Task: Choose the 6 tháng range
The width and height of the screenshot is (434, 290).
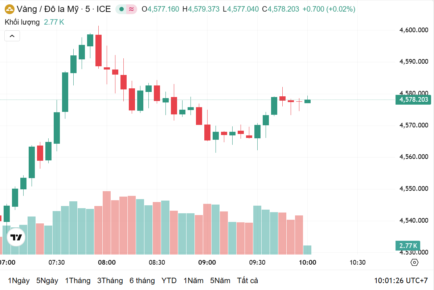Action: click(142, 281)
